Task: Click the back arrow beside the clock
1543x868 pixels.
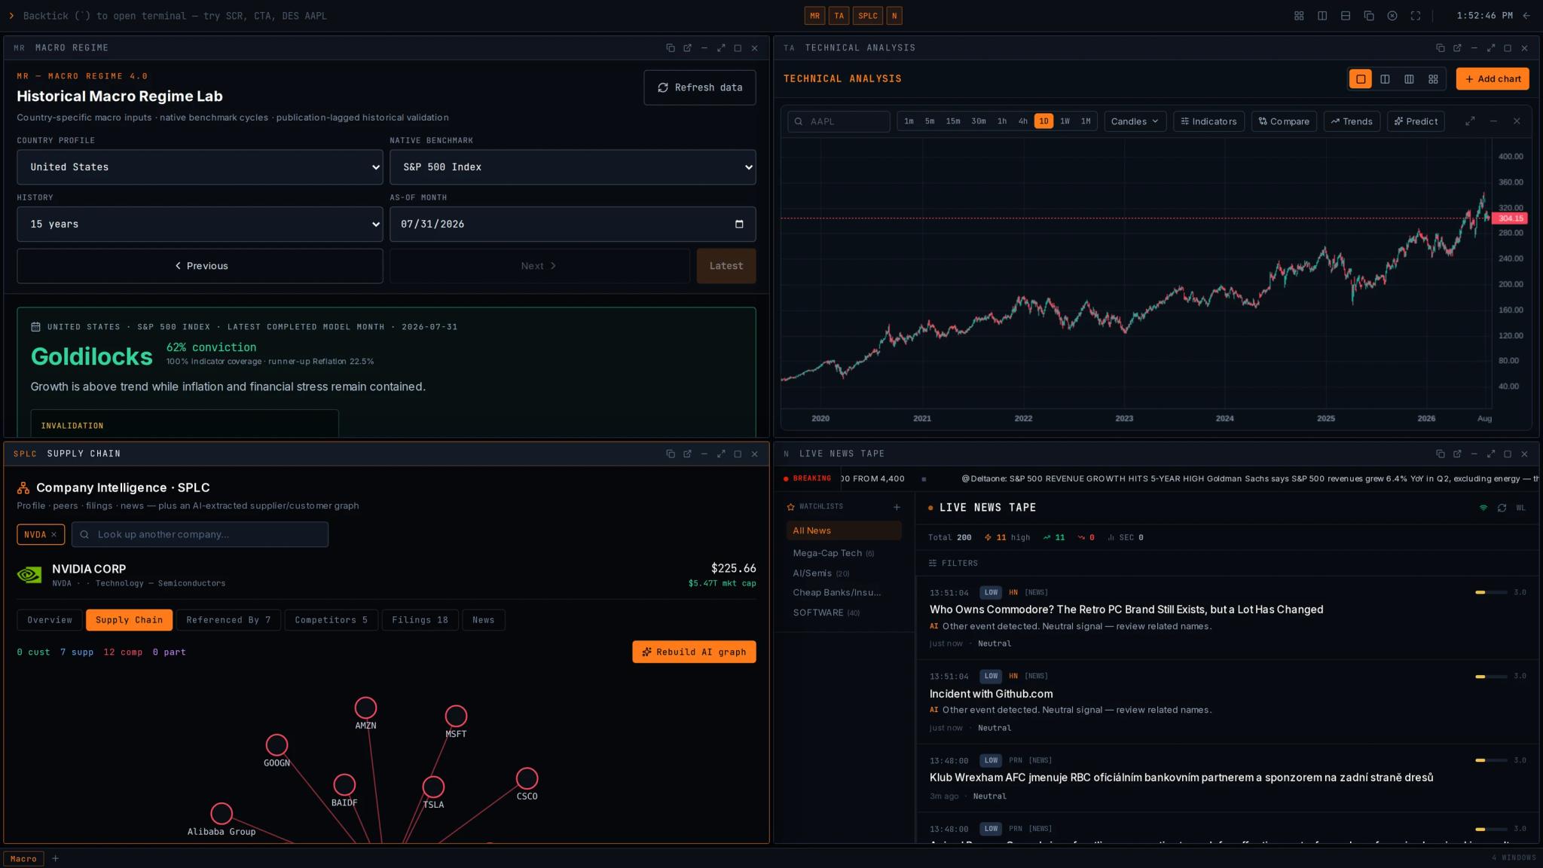Action: tap(1526, 16)
